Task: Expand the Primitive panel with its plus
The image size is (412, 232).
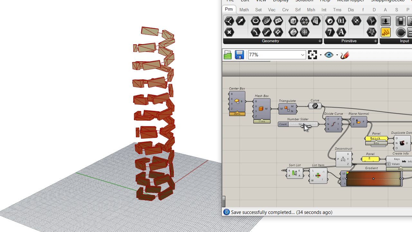Action: 375,41
